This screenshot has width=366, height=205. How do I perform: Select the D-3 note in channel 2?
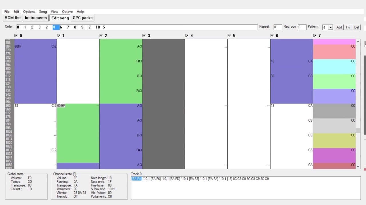click(x=139, y=135)
